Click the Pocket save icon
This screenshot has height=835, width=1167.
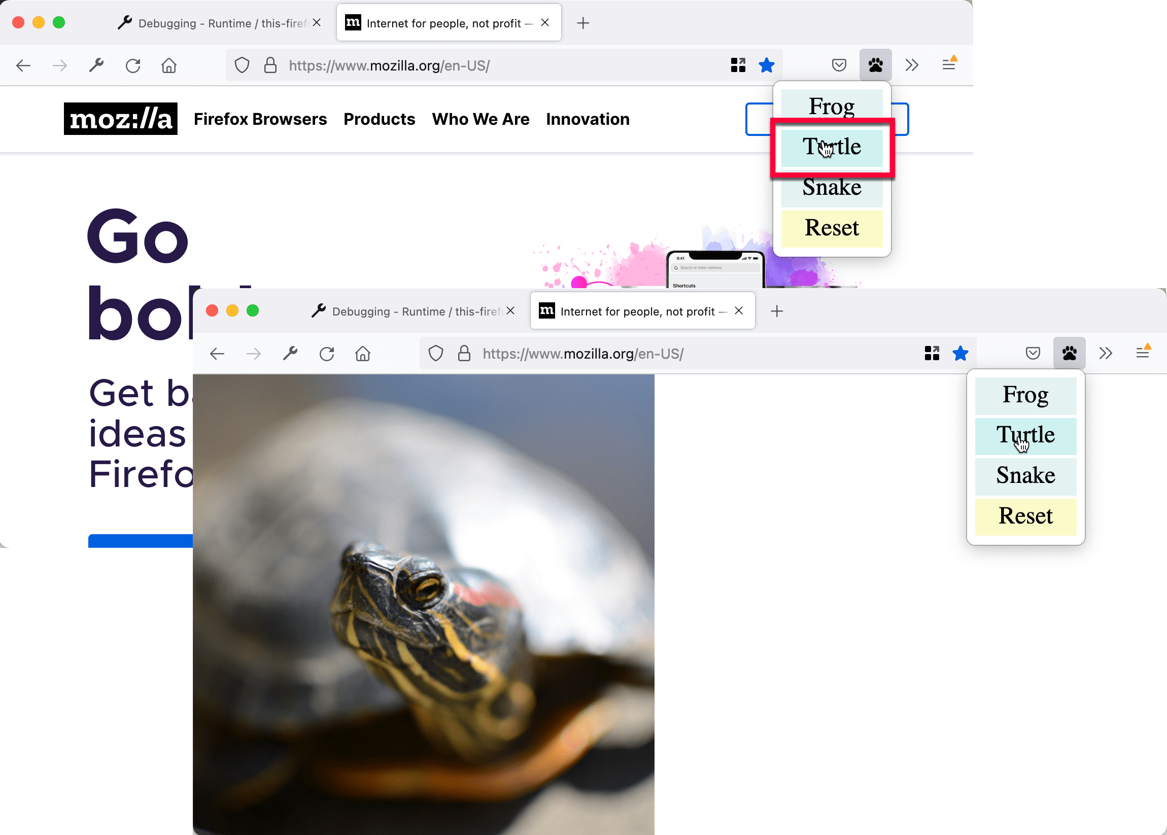pos(838,66)
